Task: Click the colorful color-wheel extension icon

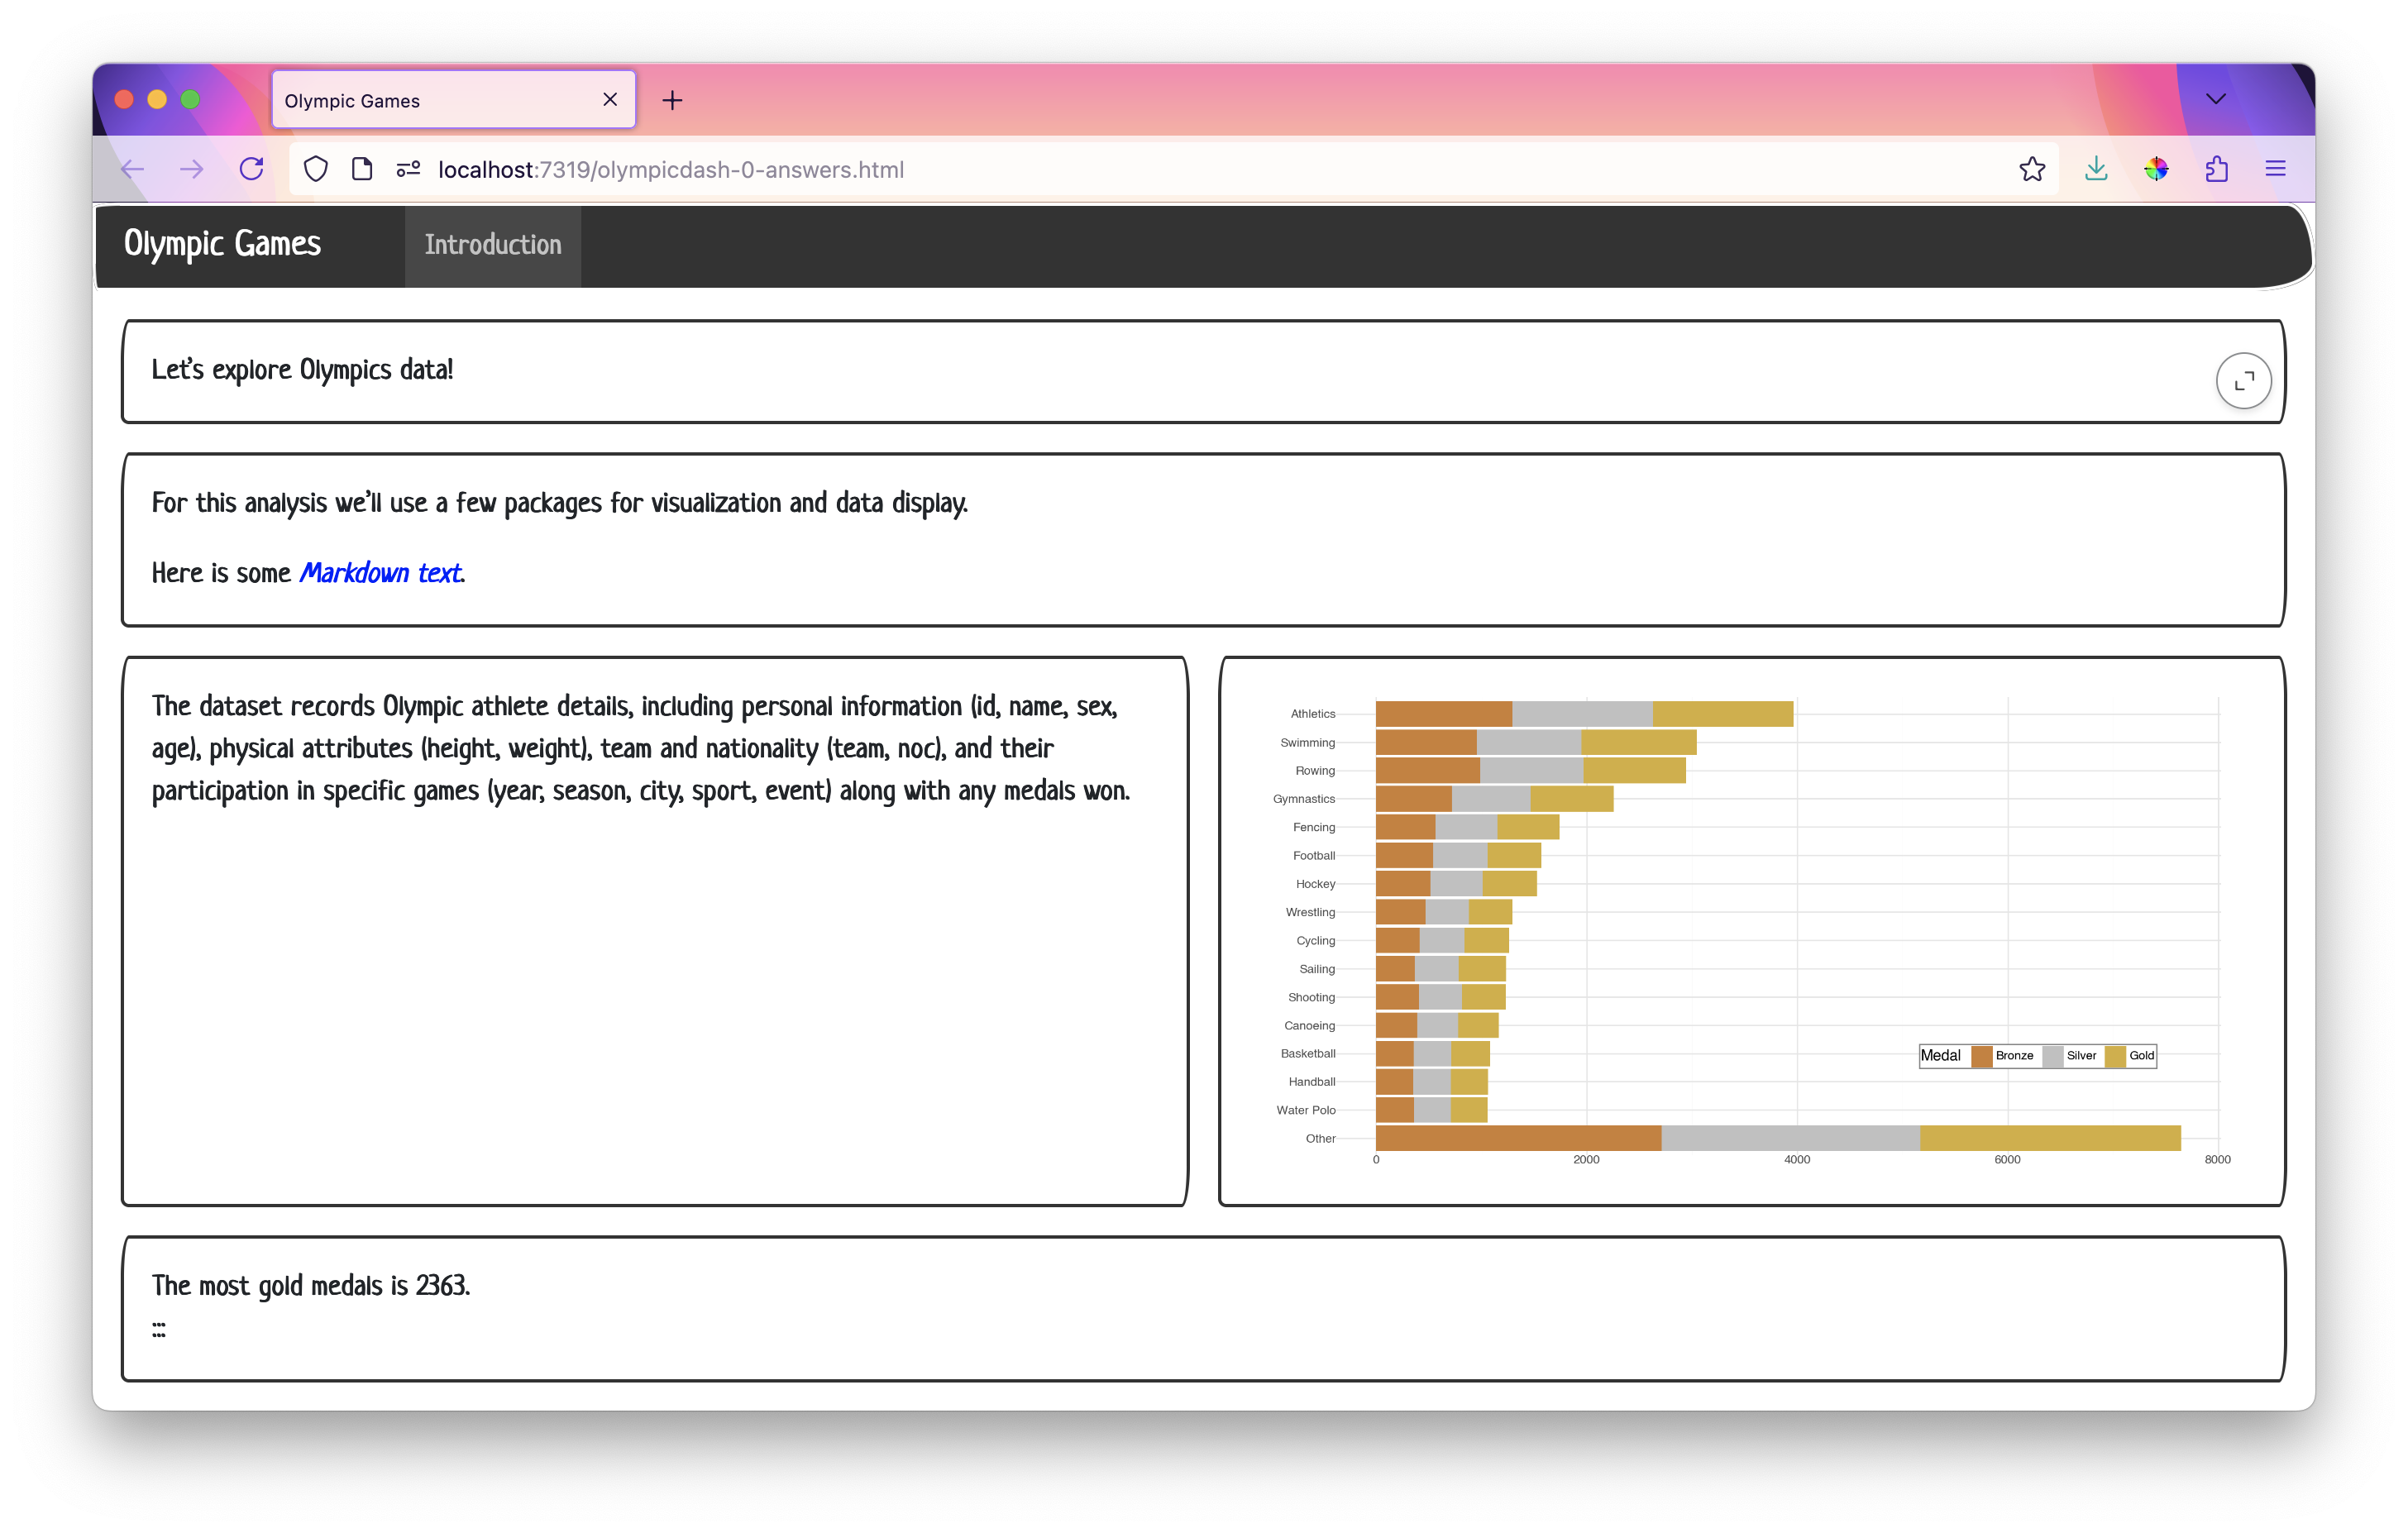Action: 2156,169
